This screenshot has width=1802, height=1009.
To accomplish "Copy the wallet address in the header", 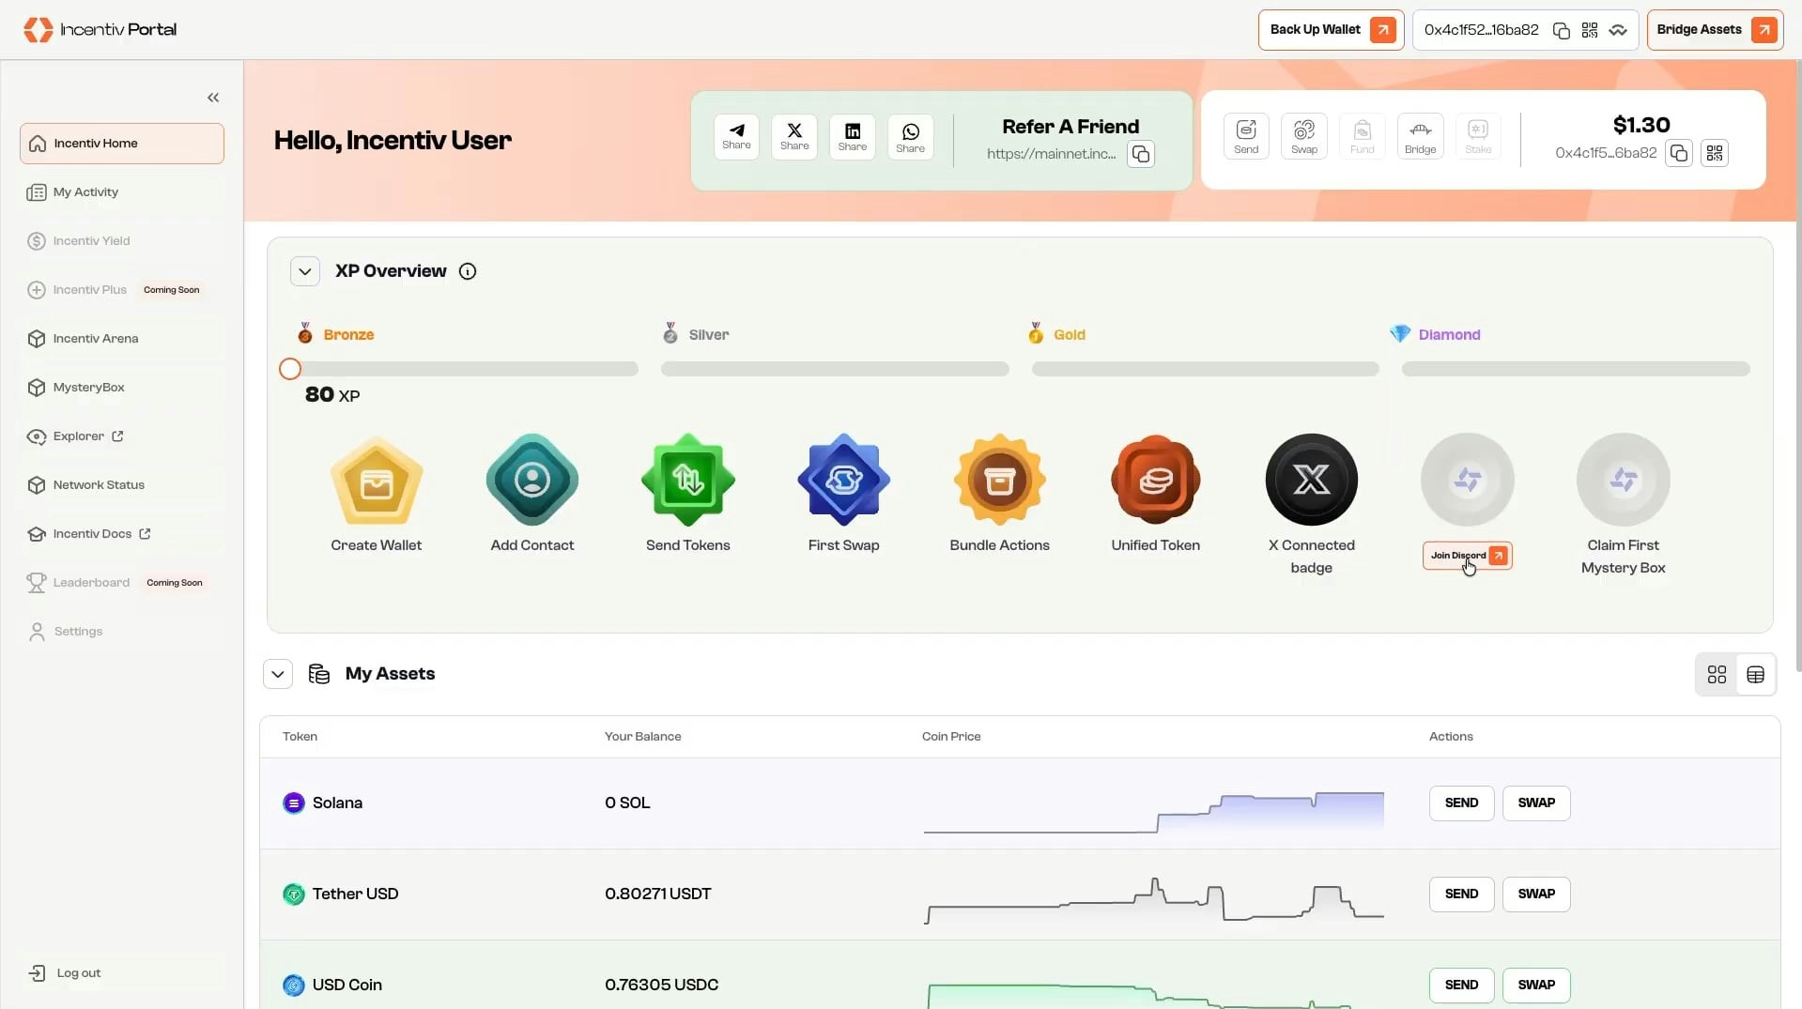I will coord(1561,31).
